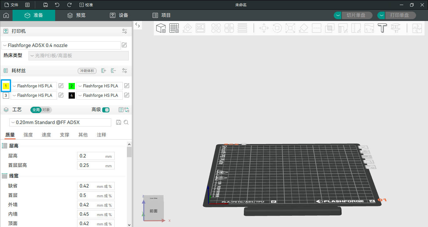
Task: Open the 0.20mm Standard @FF AD5X dropdown
Action: (x=60, y=122)
